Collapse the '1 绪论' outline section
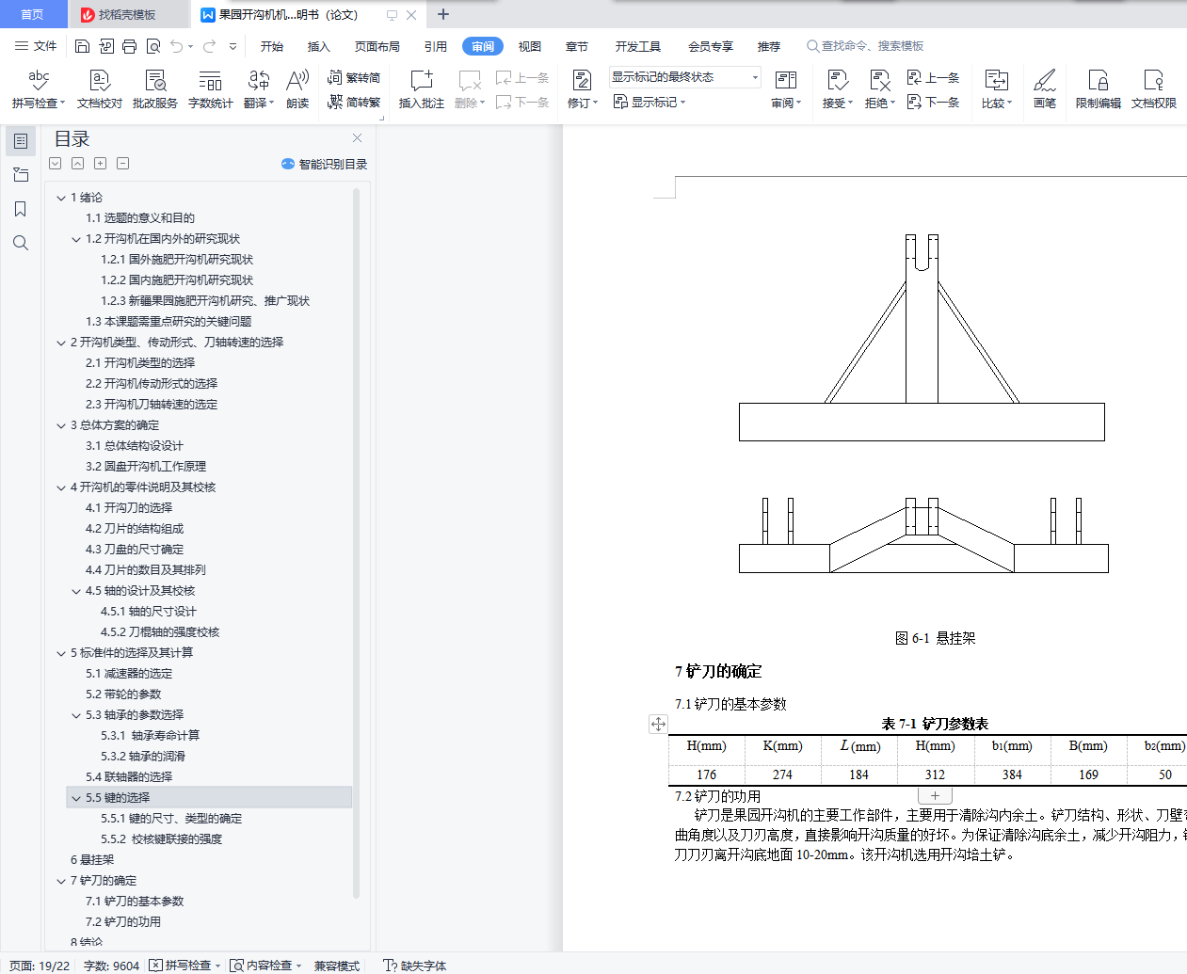Viewport: 1187px width, 974px height. tap(61, 198)
